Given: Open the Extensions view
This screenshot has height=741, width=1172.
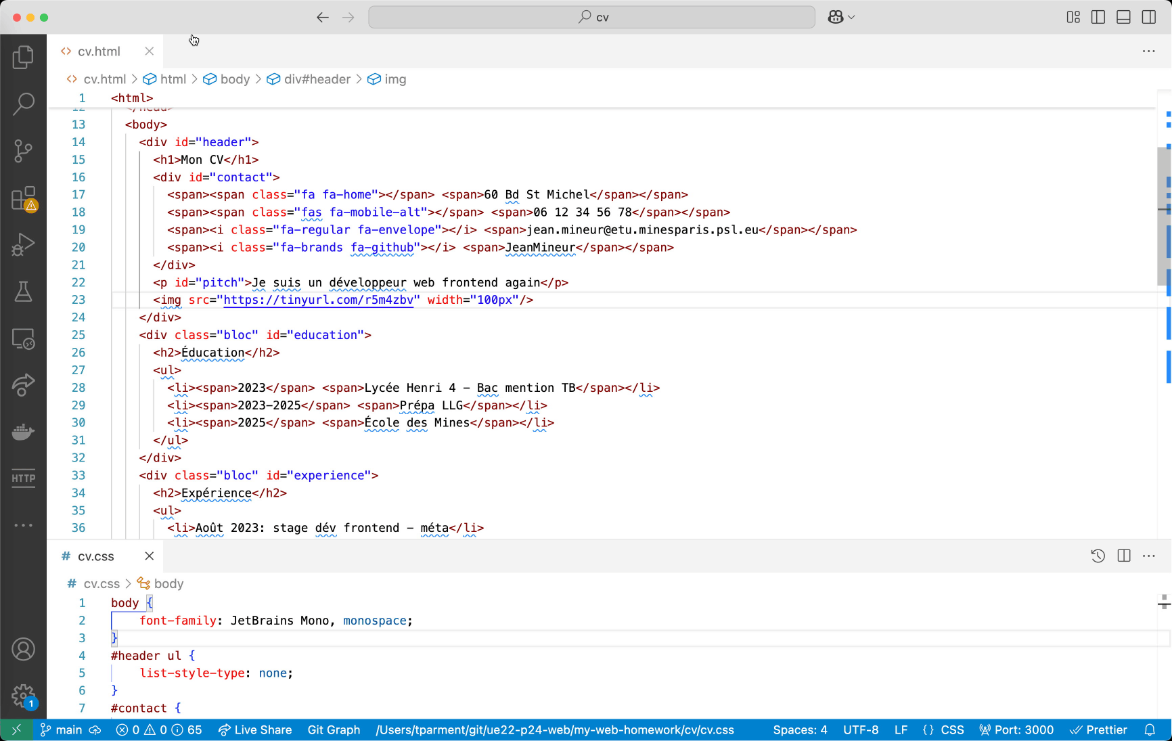Looking at the screenshot, I should (23, 199).
